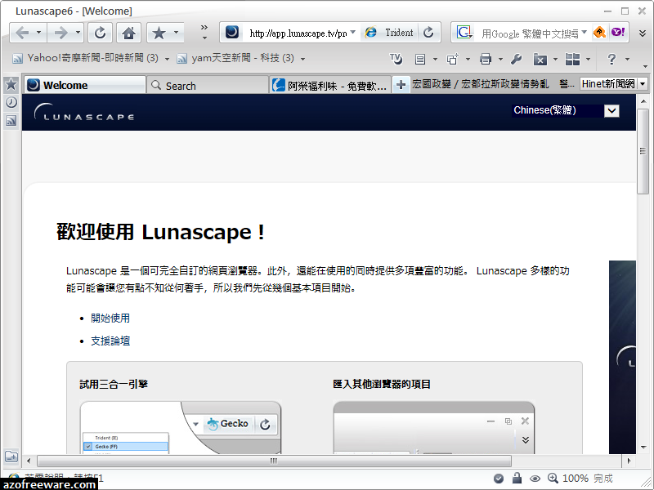Click the address bar URL field
The width and height of the screenshot is (654, 490).
[x=298, y=33]
